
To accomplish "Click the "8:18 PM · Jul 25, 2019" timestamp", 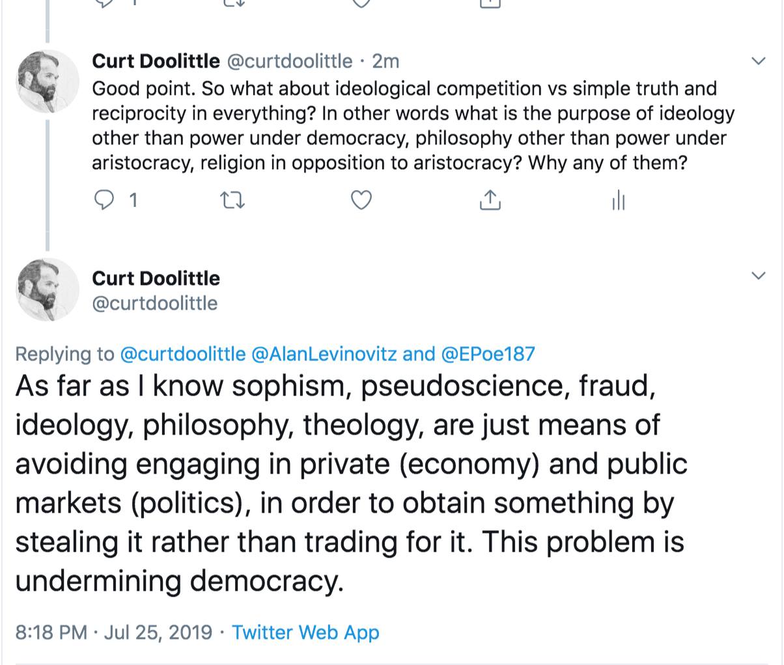I will [113, 632].
